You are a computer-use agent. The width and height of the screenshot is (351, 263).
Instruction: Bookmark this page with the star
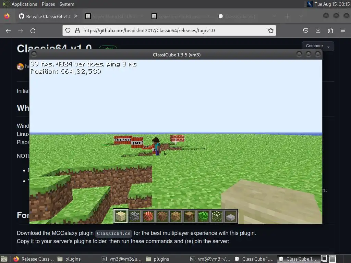pyautogui.click(x=271, y=30)
